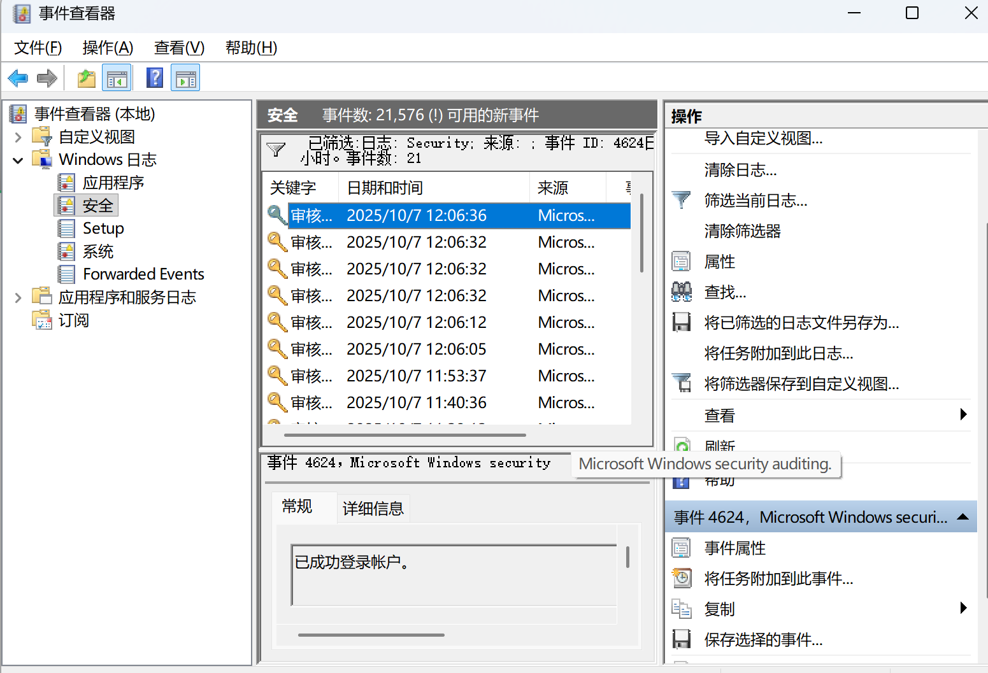Toggle the Show/Hide Action Pane toolbar icon

coord(186,78)
